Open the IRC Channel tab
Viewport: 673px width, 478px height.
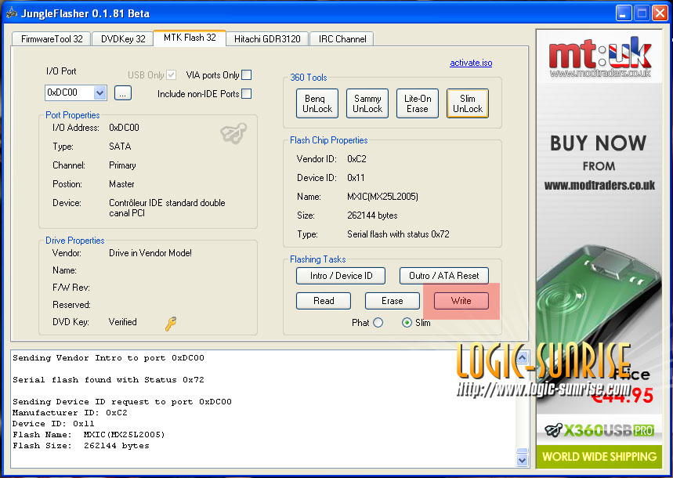(x=342, y=39)
